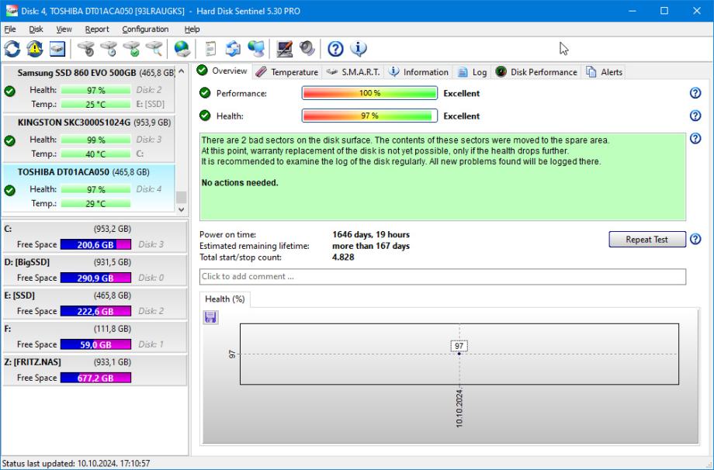Click the help icon beside the status text box
714x470 pixels.
tap(695, 138)
